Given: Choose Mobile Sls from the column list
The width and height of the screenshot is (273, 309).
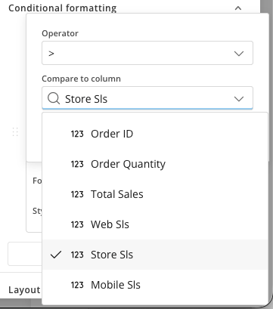Looking at the screenshot, I should pyautogui.click(x=155, y=285).
